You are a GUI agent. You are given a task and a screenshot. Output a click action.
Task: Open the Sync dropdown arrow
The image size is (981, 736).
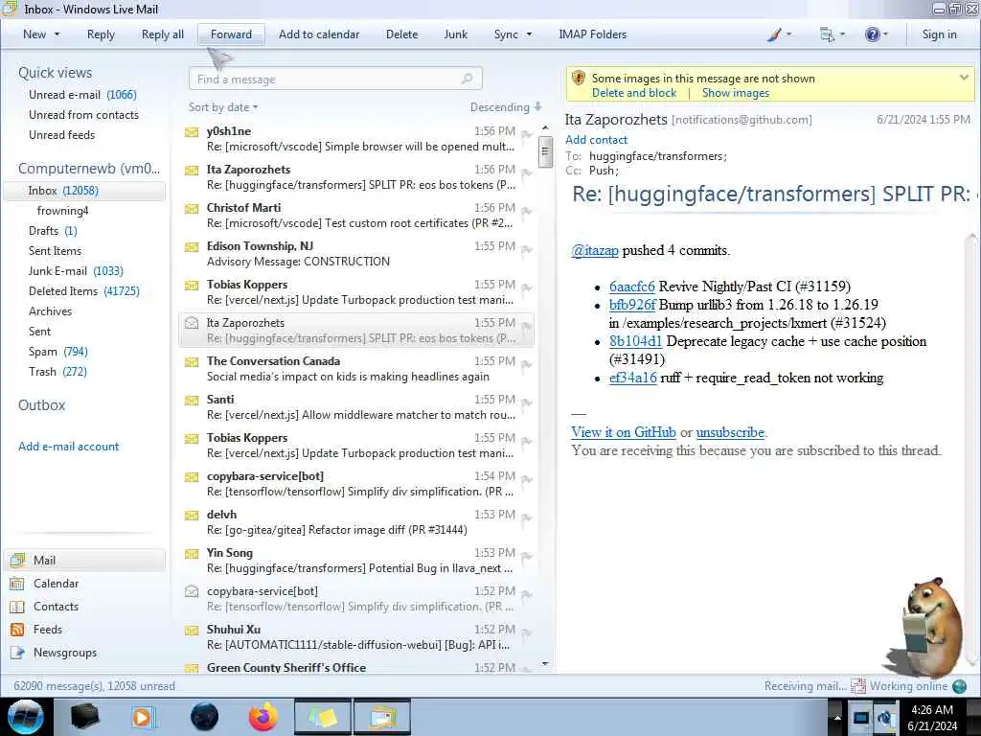529,34
